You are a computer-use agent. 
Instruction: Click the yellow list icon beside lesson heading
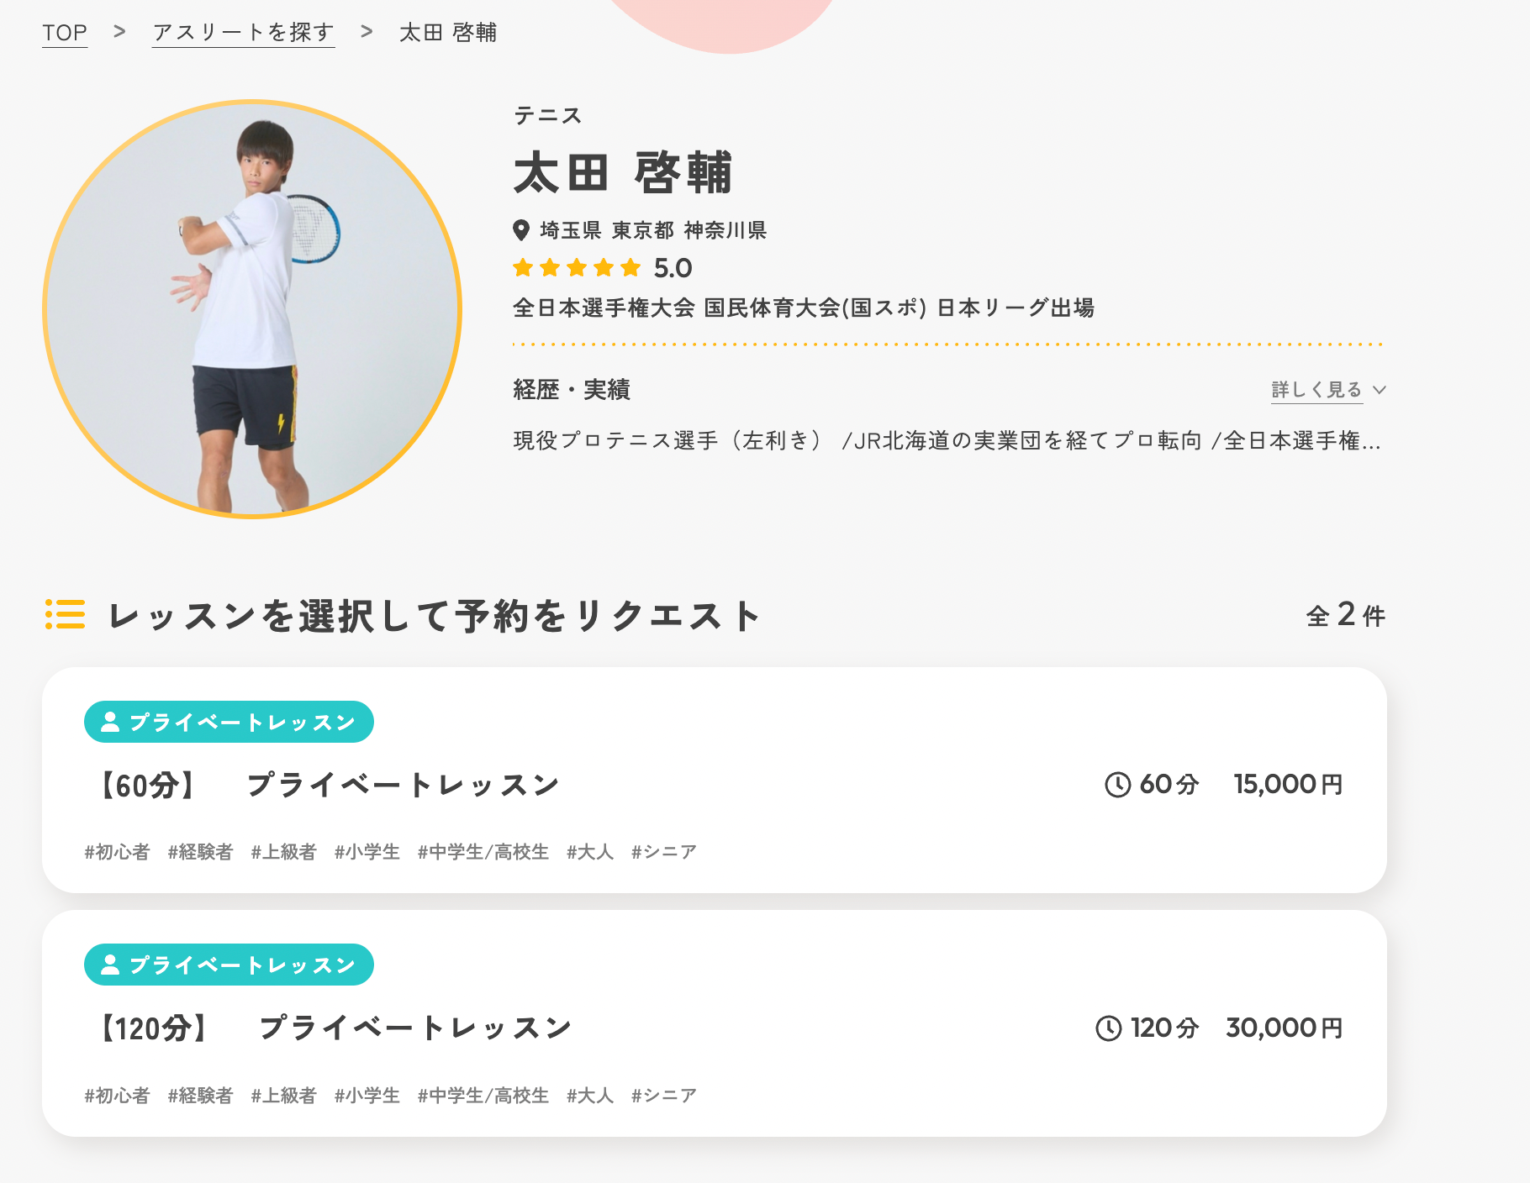click(x=65, y=614)
